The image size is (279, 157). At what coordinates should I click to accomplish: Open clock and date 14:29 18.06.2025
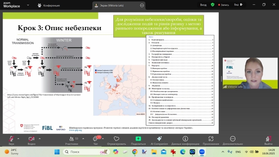[x=269, y=152]
